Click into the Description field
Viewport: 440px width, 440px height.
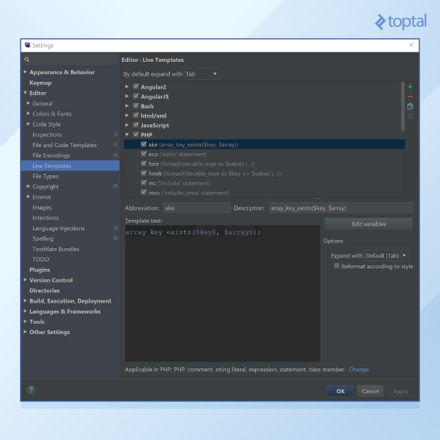[341, 208]
